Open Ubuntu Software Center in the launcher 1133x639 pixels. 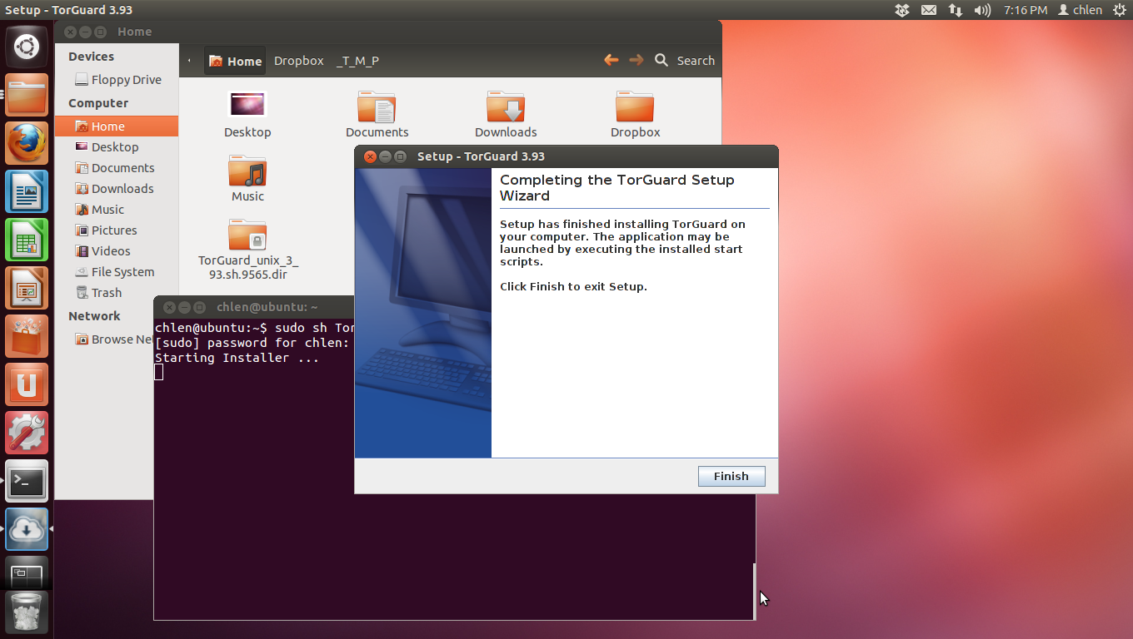[x=27, y=336]
